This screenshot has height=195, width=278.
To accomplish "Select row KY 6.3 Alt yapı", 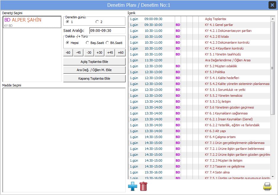I will click(199, 131).
